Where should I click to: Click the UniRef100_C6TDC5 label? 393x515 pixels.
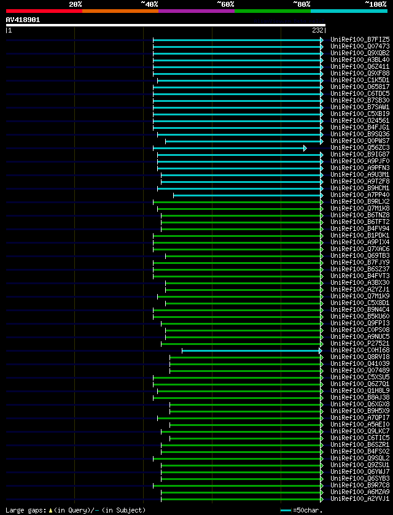point(360,93)
